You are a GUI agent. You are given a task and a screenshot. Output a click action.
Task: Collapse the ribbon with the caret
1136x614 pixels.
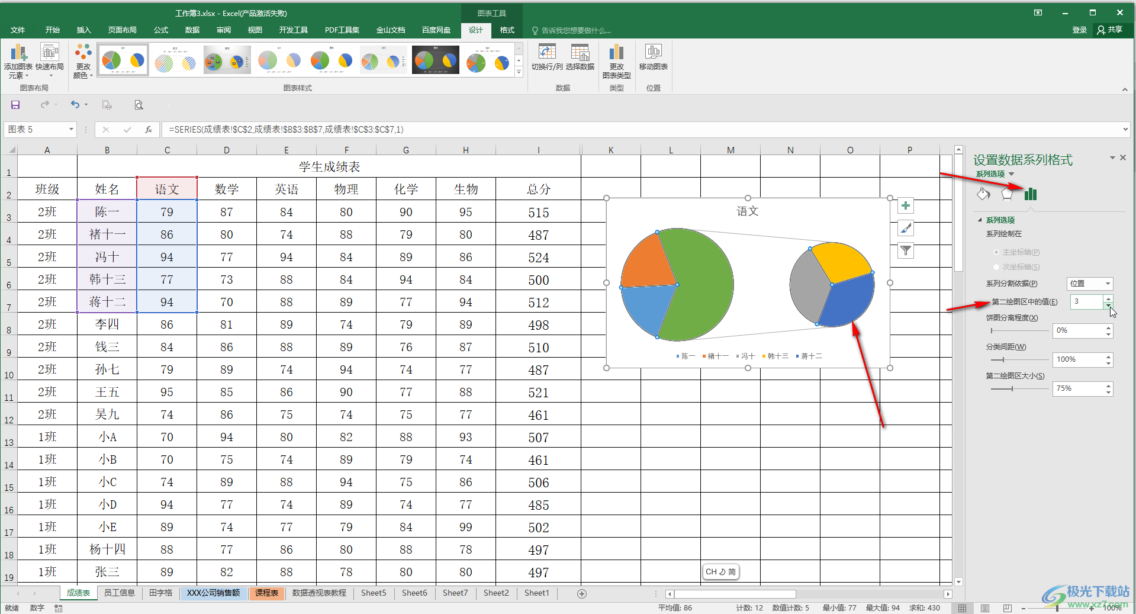(x=1125, y=89)
